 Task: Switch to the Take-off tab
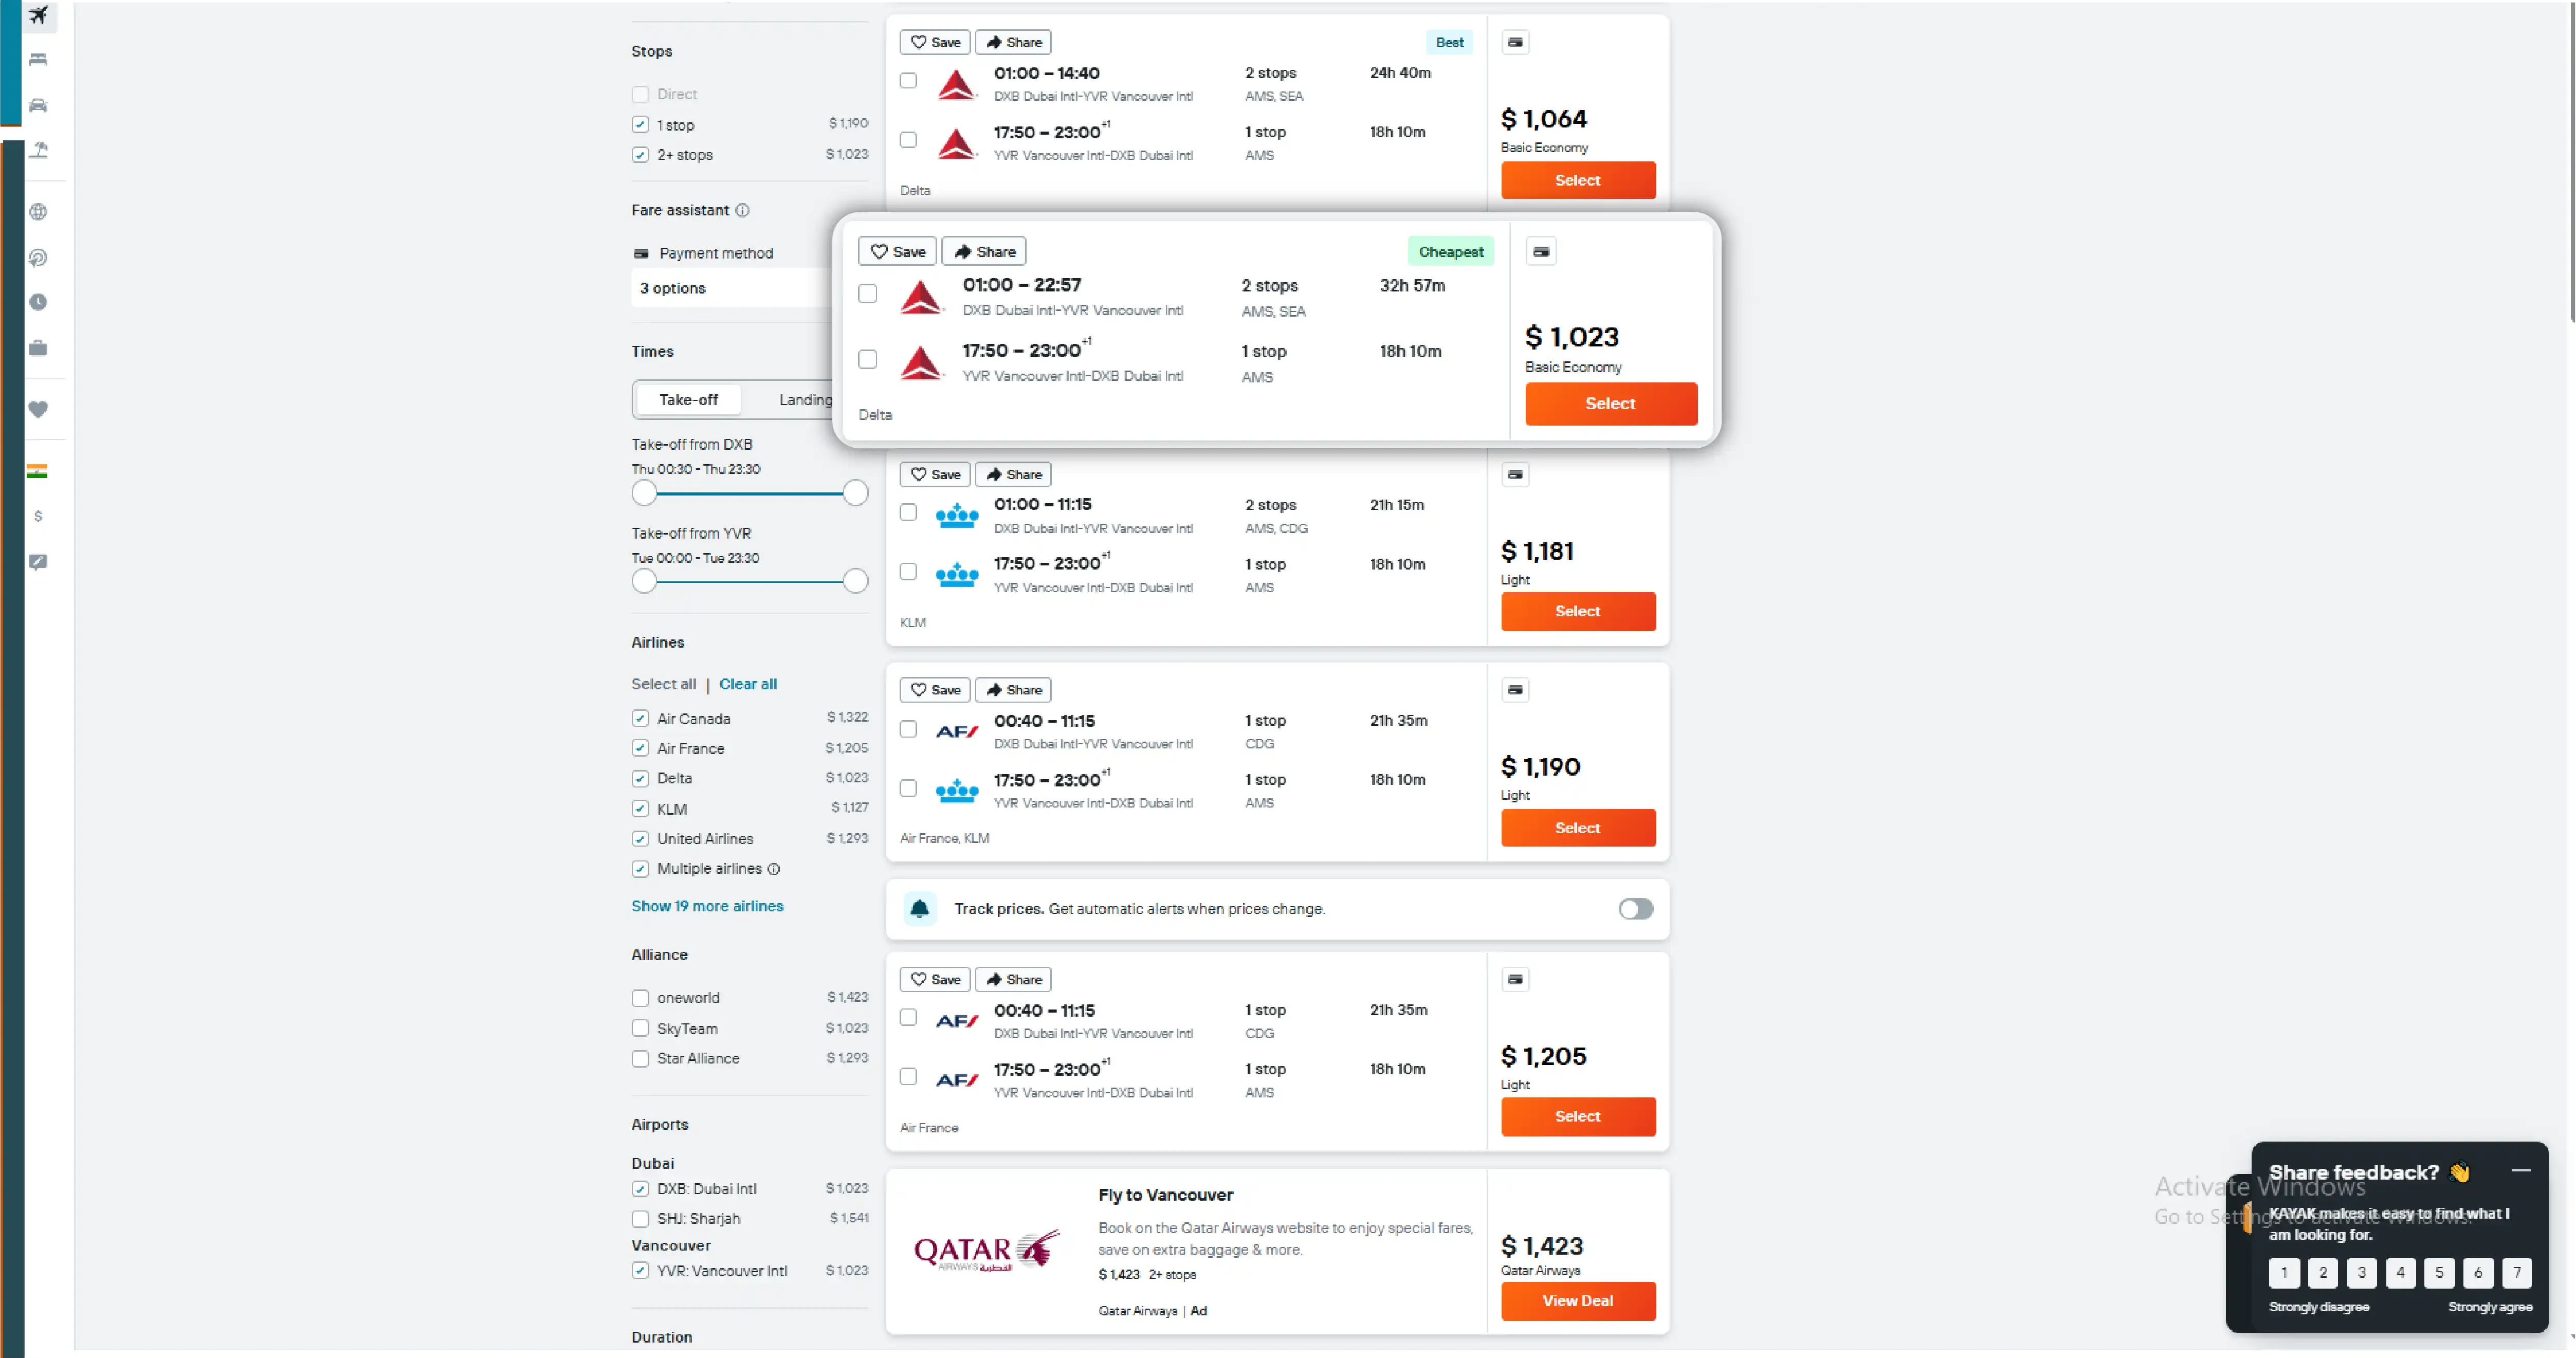(687, 399)
